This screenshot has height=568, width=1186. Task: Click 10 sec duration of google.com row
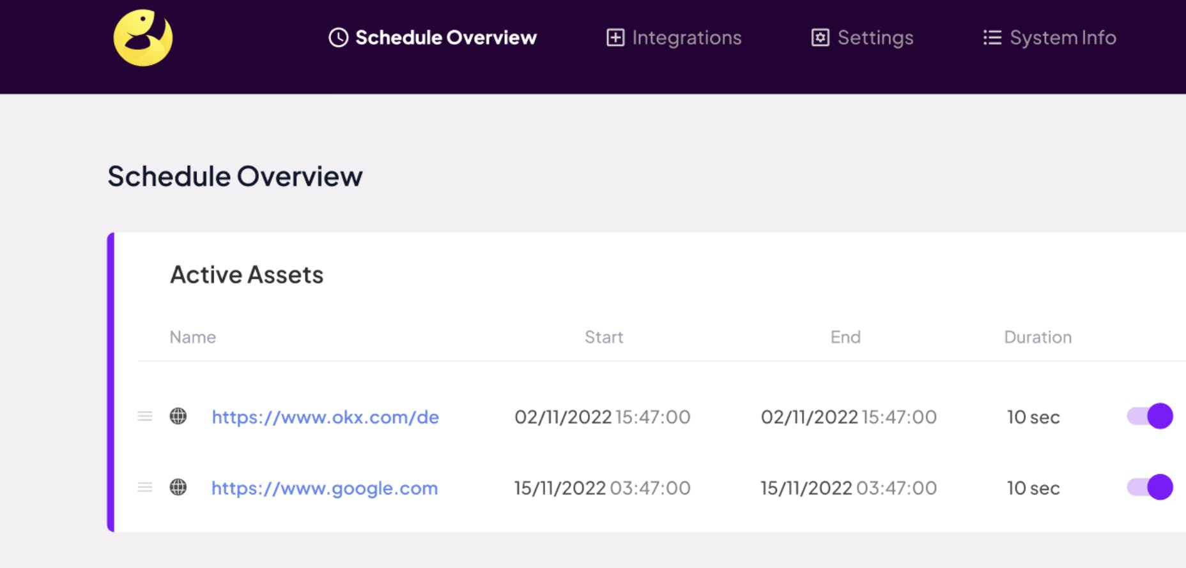(x=1033, y=488)
